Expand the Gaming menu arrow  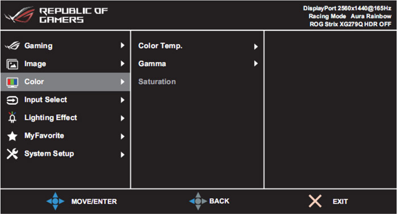coord(123,45)
